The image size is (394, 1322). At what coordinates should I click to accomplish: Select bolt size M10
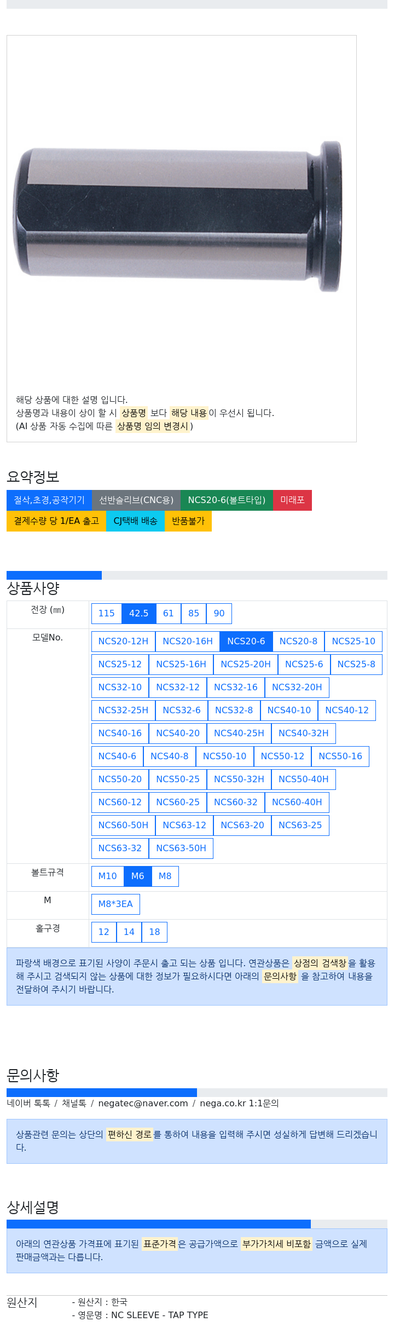click(108, 876)
